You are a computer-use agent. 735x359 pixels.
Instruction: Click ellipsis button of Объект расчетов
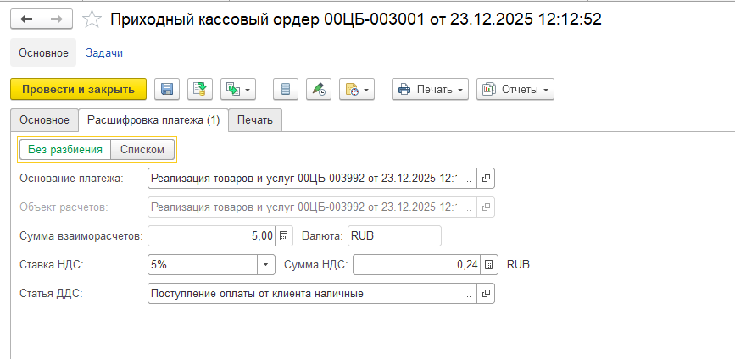(x=468, y=207)
